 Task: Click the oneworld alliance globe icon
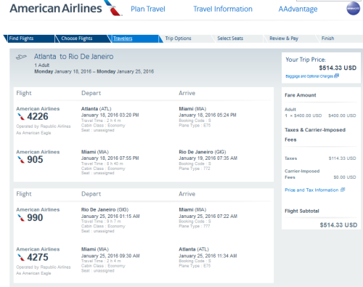click(x=354, y=9)
